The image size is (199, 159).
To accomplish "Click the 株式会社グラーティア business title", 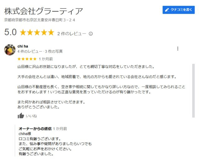I will (x=44, y=11).
